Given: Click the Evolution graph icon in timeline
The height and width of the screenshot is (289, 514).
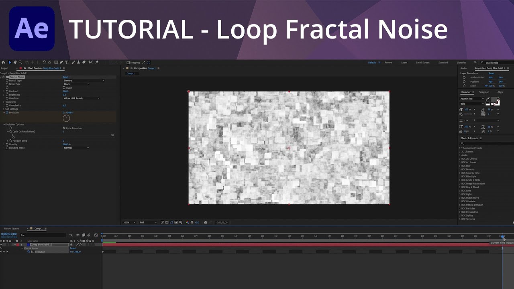Looking at the screenshot, I should [x=33, y=252].
